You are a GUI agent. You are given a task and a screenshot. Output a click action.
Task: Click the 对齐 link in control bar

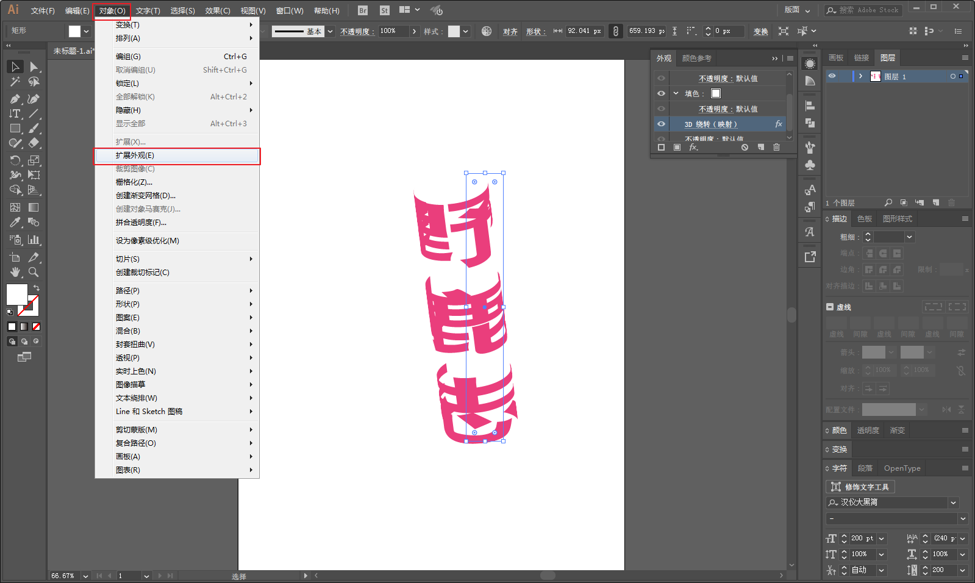pyautogui.click(x=510, y=32)
